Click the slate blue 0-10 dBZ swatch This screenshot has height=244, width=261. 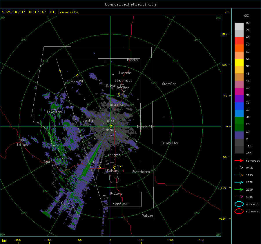coord(239,135)
